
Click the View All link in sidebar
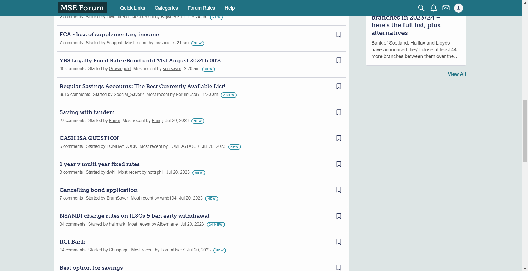coord(457,74)
